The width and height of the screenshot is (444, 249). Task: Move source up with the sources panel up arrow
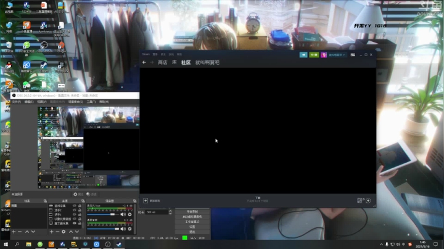pos(71,232)
